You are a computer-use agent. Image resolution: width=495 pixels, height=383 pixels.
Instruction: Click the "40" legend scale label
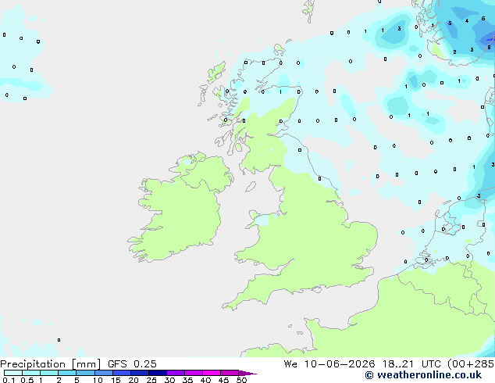tap(205, 380)
